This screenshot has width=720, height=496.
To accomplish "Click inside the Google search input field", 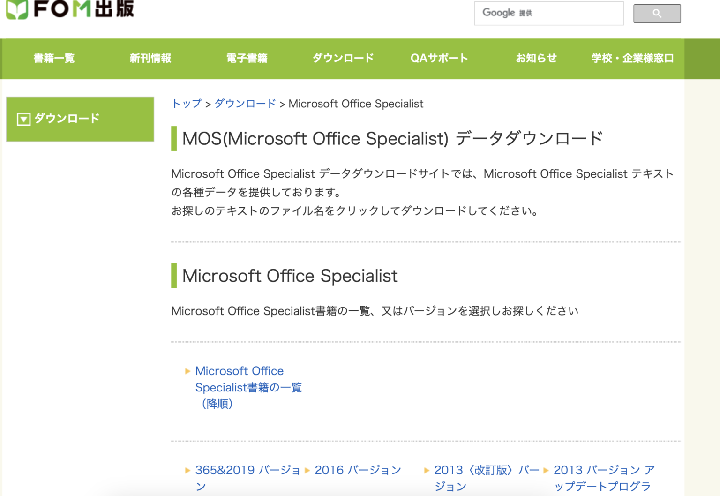I will [548, 13].
